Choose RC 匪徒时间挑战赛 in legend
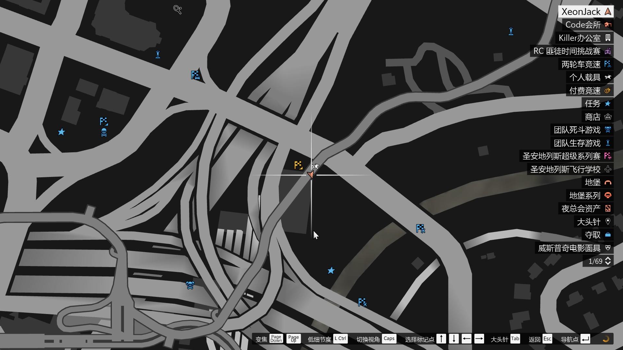The width and height of the screenshot is (623, 350). coord(572,51)
